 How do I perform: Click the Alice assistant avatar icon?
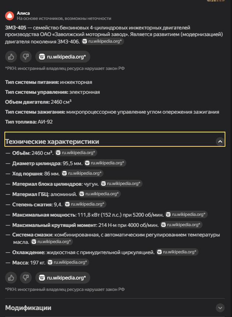click(10, 16)
